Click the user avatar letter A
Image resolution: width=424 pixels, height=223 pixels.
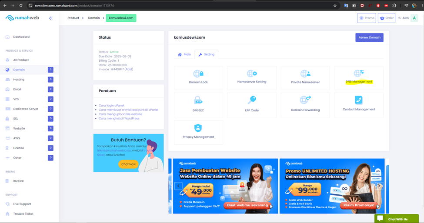[414, 18]
